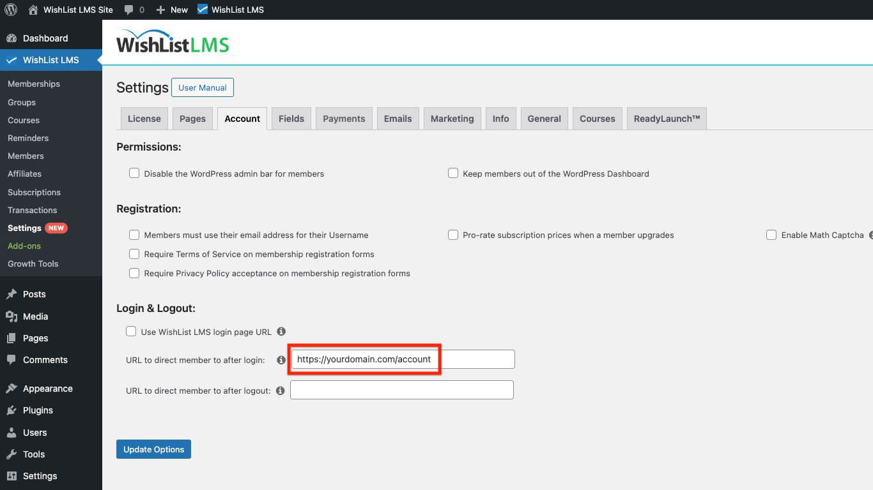Open Plugins via the plug icon
The height and width of the screenshot is (490, 873).
13,410
